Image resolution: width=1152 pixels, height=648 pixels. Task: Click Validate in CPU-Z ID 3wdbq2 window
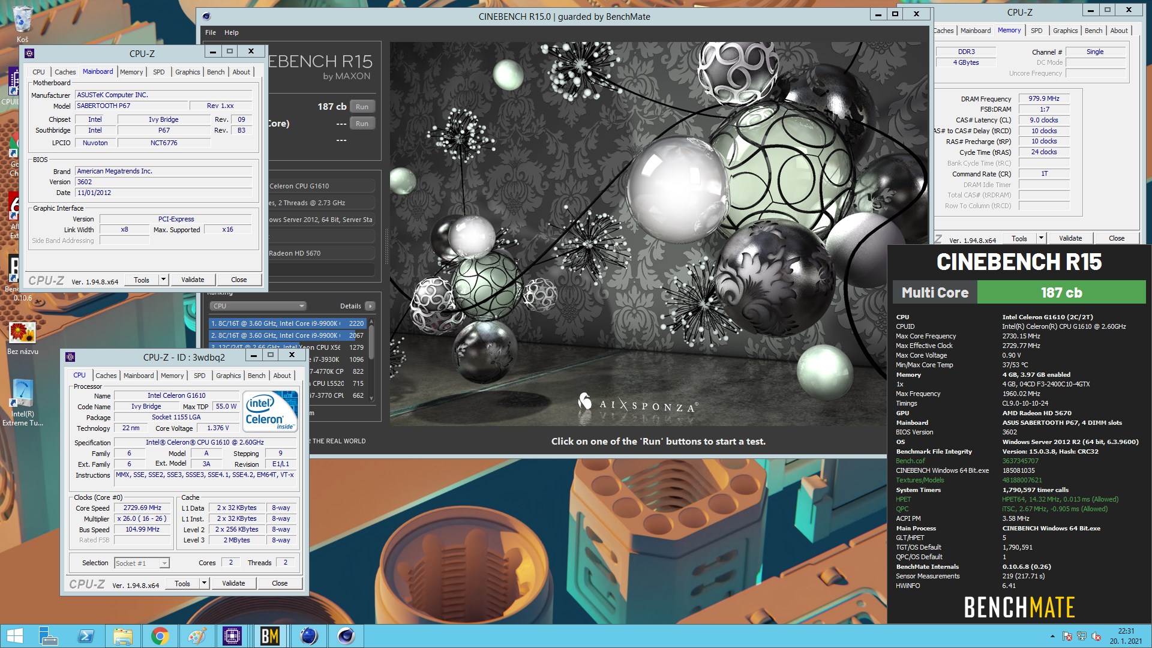(233, 583)
